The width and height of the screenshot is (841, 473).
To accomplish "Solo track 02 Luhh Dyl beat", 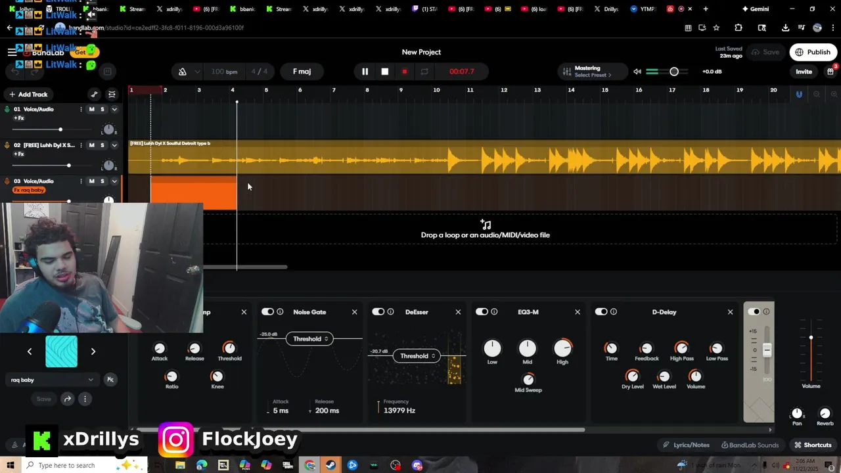I will pyautogui.click(x=102, y=145).
